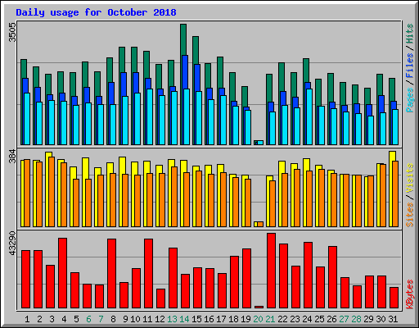Select the 43290 KBytes axis value
The height and width of the screenshot is (328, 419).
coord(12,244)
